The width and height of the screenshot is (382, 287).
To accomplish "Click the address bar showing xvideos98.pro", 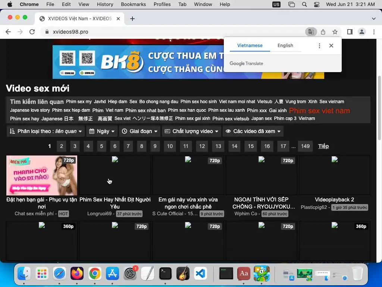I will pos(170,32).
